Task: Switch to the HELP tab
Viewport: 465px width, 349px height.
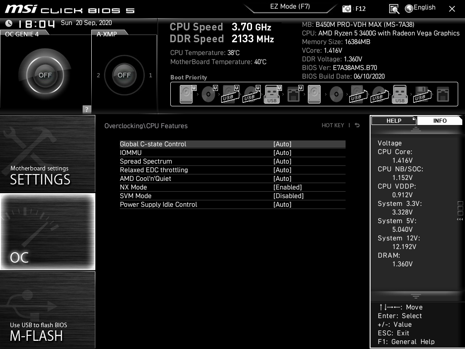Action: pos(394,120)
